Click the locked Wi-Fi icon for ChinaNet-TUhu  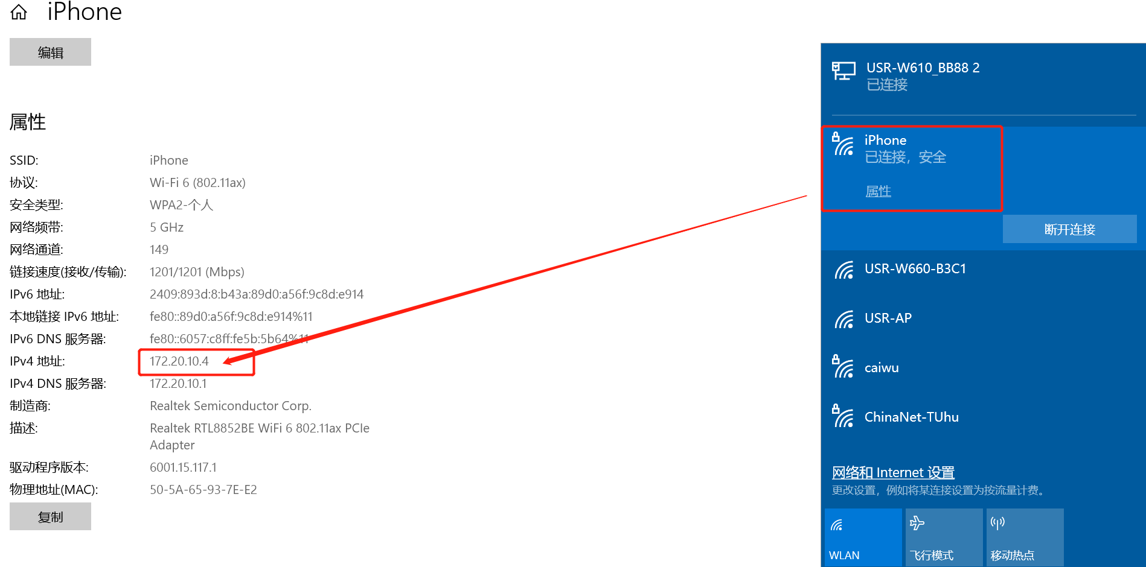(x=843, y=416)
